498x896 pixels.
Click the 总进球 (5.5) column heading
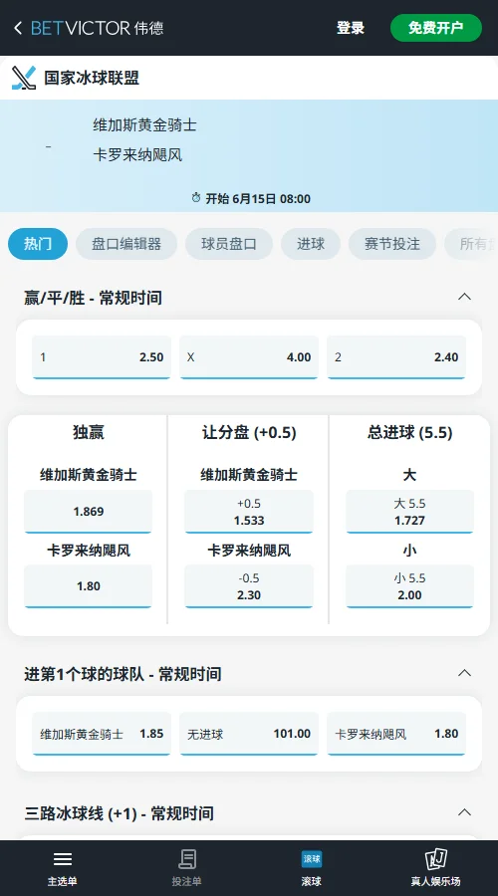coord(409,433)
